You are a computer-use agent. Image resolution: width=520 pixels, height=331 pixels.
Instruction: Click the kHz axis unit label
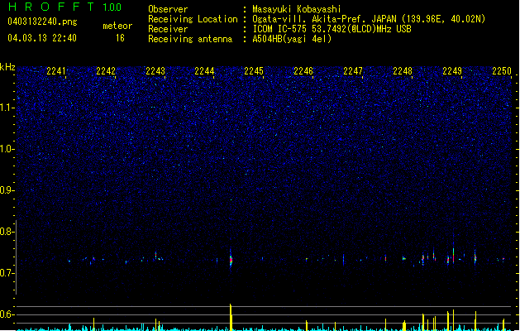point(7,67)
